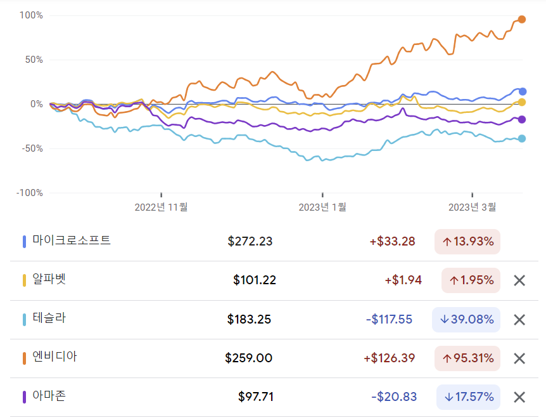
Task: Click the 알파벳 yellow color marker
Action: (x=24, y=280)
